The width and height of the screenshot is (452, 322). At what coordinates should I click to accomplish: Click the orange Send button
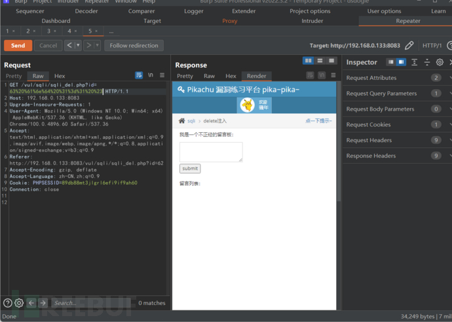coord(18,46)
